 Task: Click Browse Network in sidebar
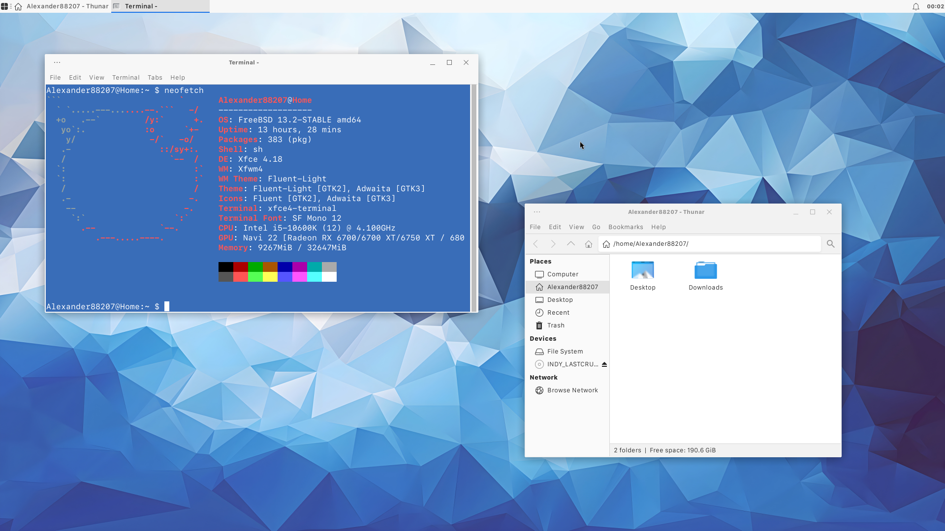click(x=572, y=390)
